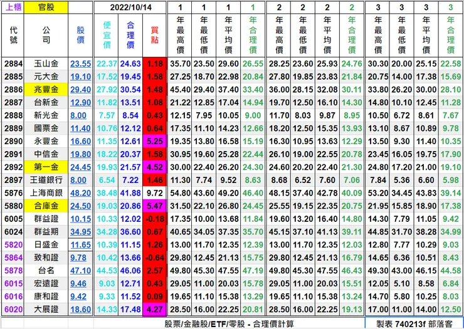The height and width of the screenshot is (329, 464).
Task: Select 便宜價 22.37 for 玉山金
Action: click(x=107, y=64)
